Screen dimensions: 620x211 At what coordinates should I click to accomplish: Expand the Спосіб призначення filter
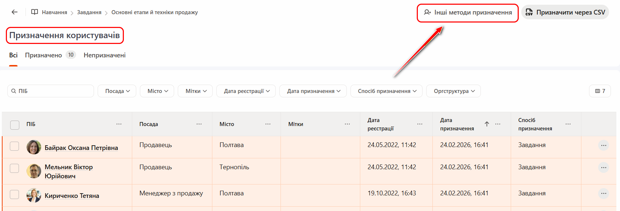point(386,91)
